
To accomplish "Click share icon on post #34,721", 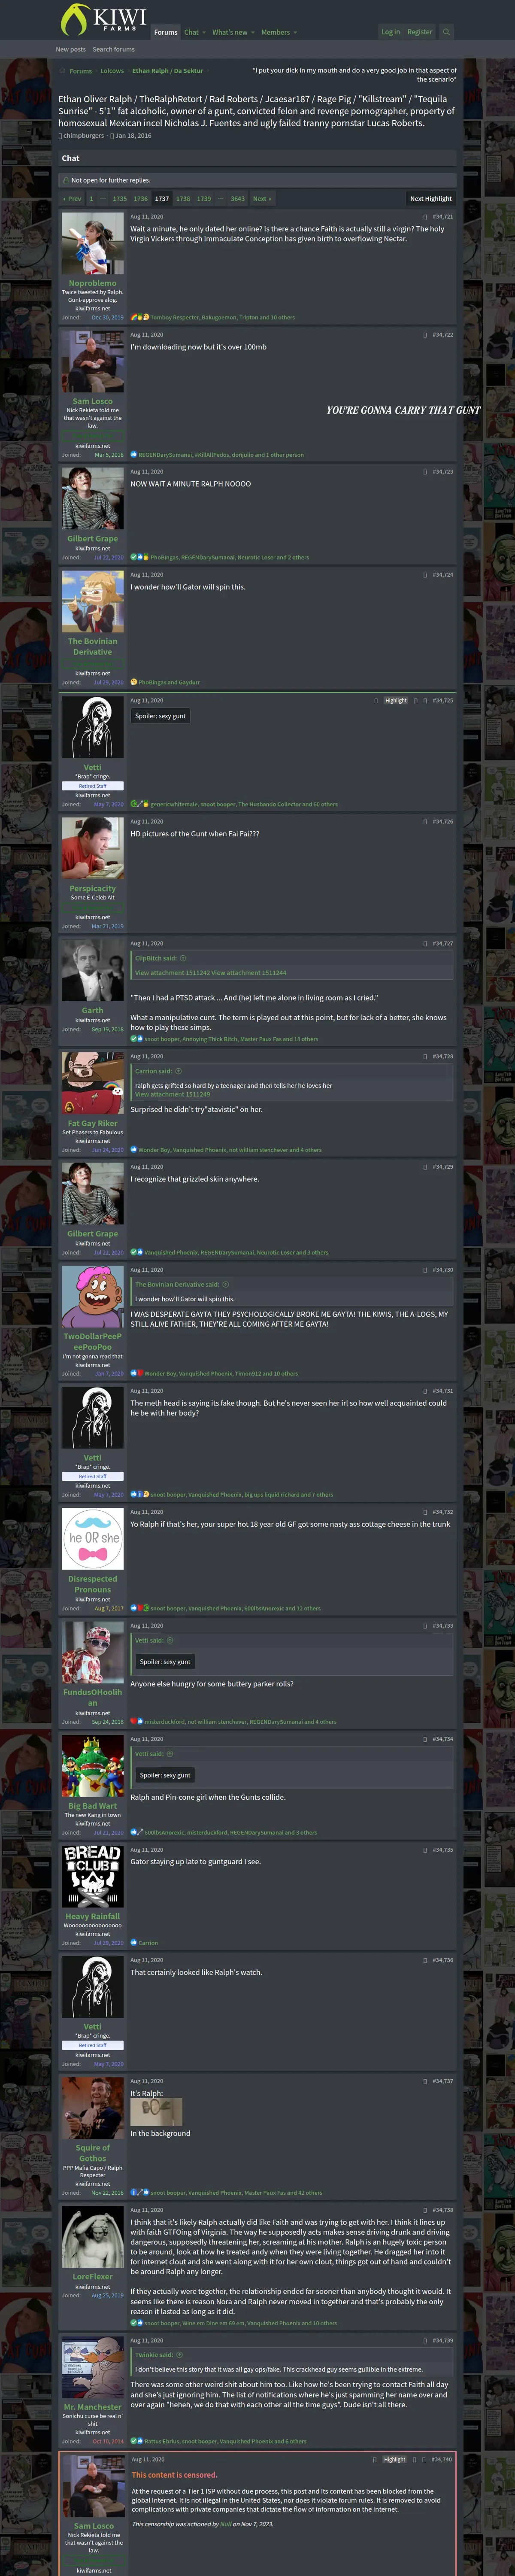I will 424,216.
